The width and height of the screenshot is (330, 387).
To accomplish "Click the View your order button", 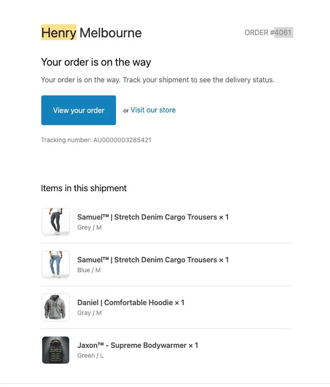I will coord(78,110).
